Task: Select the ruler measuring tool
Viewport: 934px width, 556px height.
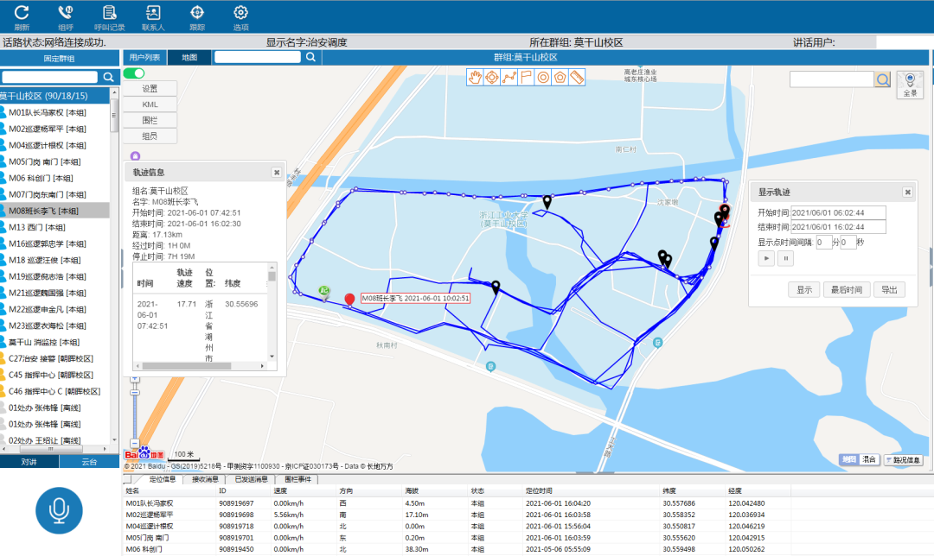Action: pyautogui.click(x=577, y=77)
